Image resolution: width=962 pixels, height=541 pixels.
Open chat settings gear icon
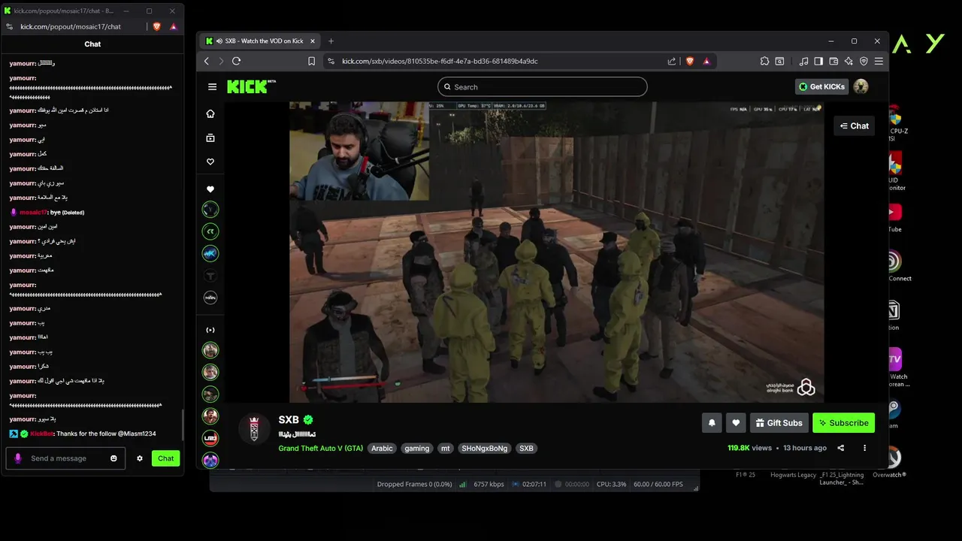click(140, 458)
